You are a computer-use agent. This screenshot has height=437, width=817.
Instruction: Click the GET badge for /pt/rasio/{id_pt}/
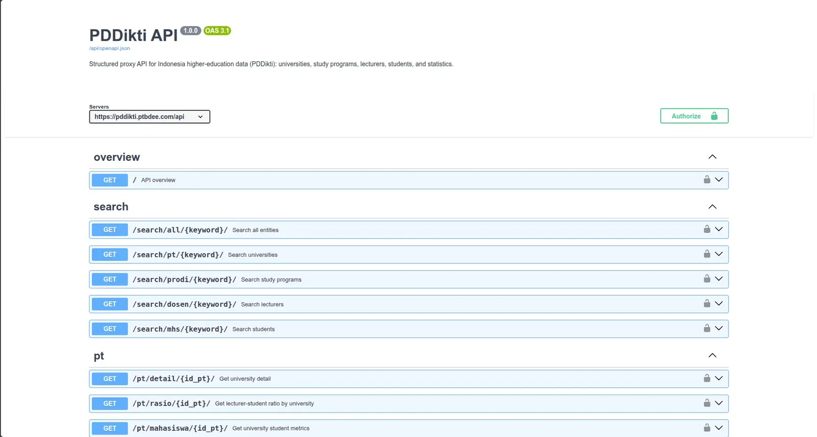click(x=110, y=404)
